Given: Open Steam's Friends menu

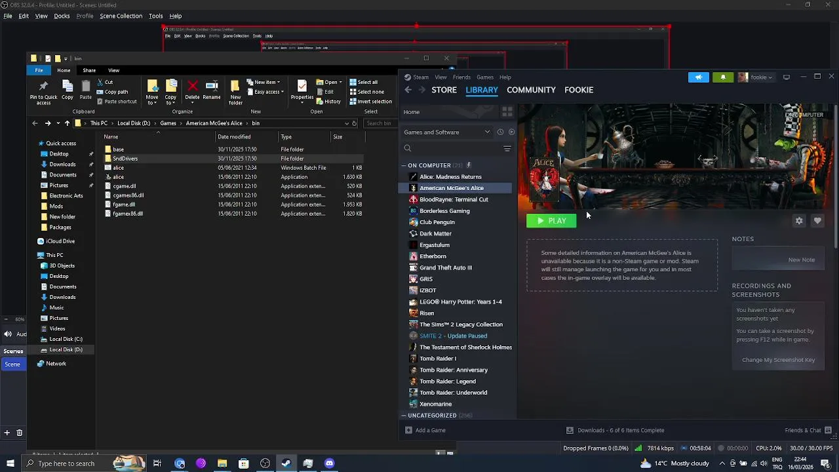Looking at the screenshot, I should (x=461, y=77).
